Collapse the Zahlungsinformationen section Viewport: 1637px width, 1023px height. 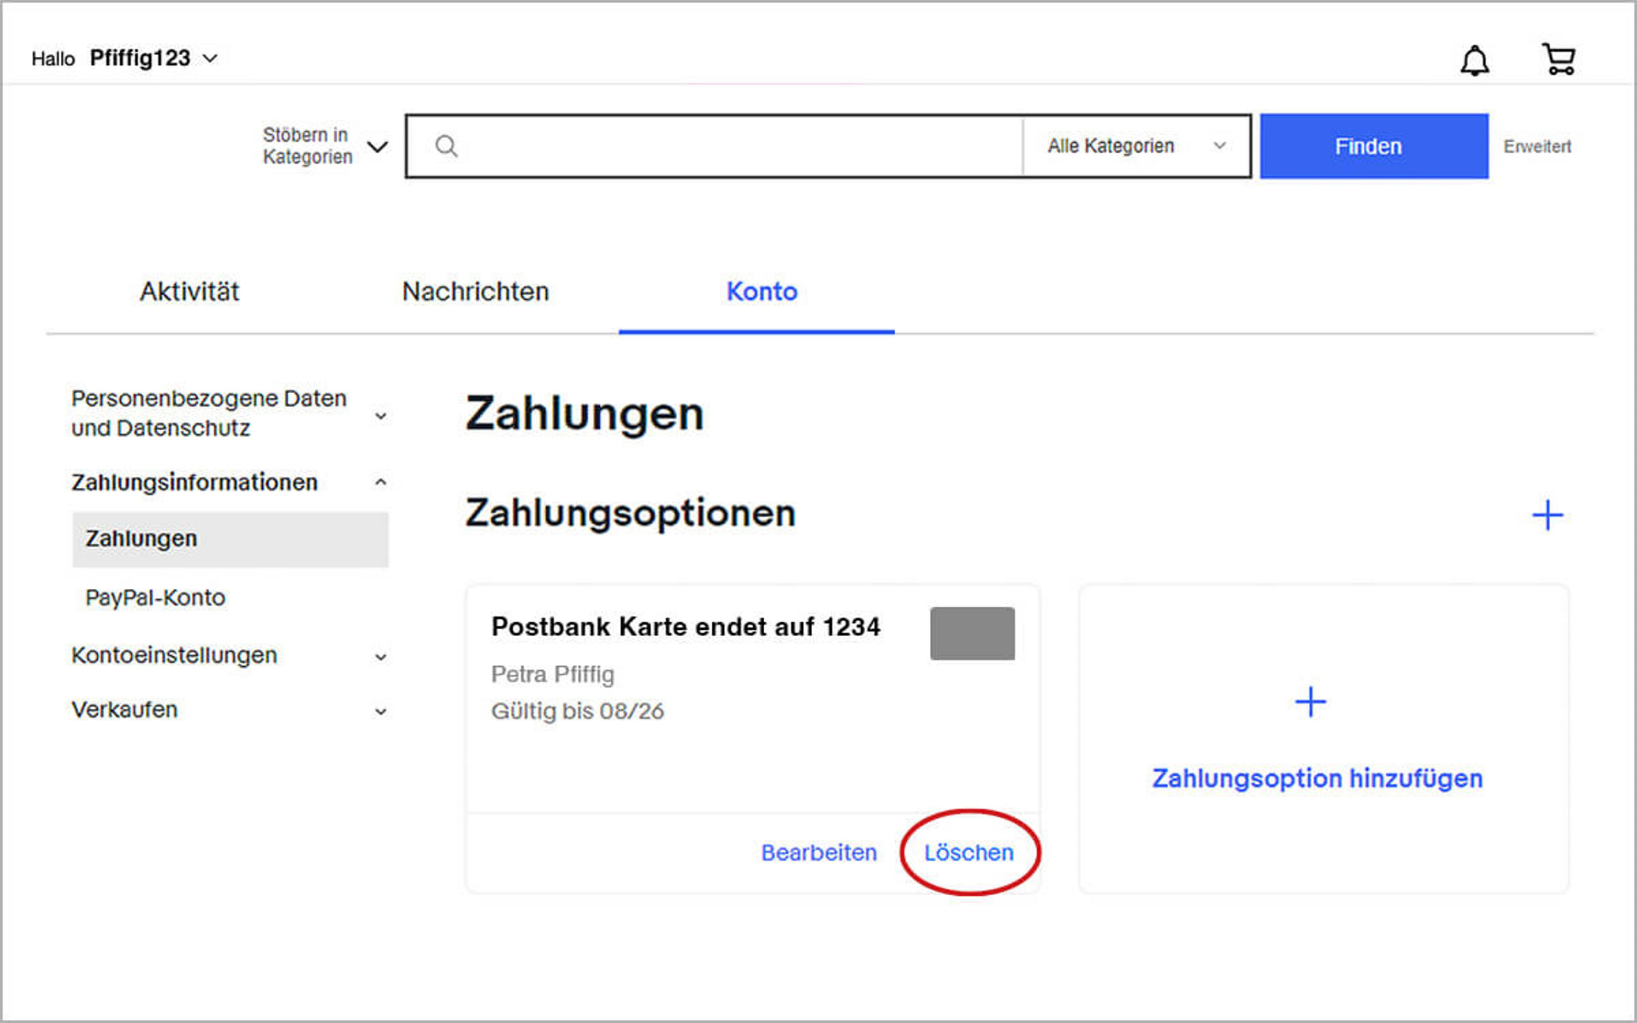tap(381, 482)
